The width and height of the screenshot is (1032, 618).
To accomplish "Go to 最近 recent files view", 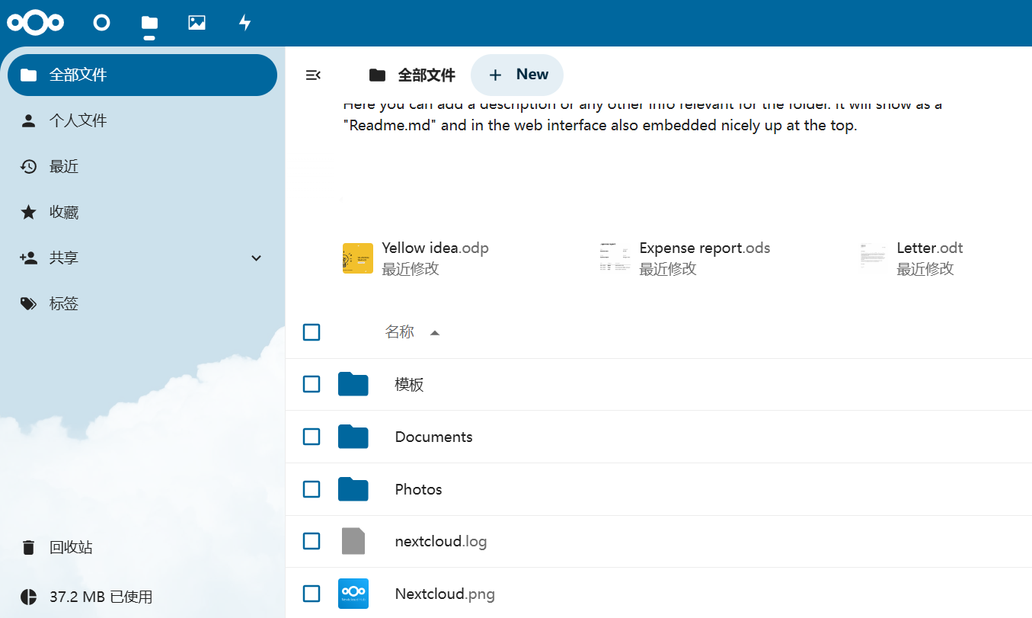I will (64, 167).
